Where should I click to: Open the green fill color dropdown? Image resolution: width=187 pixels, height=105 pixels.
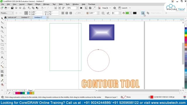131,13
